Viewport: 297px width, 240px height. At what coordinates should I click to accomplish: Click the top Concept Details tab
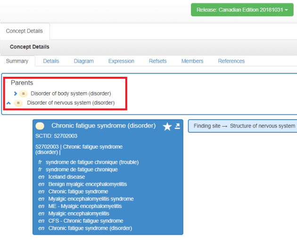click(24, 31)
